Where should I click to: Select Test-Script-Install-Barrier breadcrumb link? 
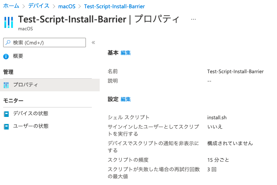pos(114,6)
